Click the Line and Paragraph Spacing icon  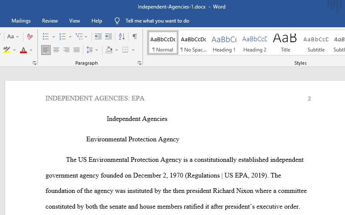click(x=90, y=50)
